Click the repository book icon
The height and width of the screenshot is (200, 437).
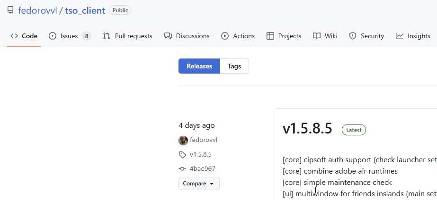point(10,10)
